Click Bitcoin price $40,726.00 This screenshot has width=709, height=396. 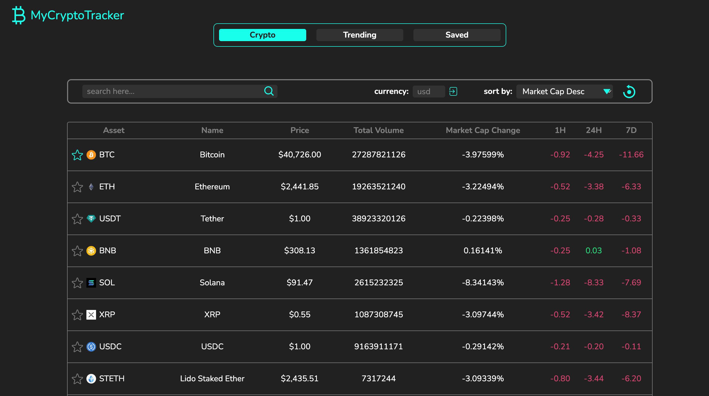[300, 155]
